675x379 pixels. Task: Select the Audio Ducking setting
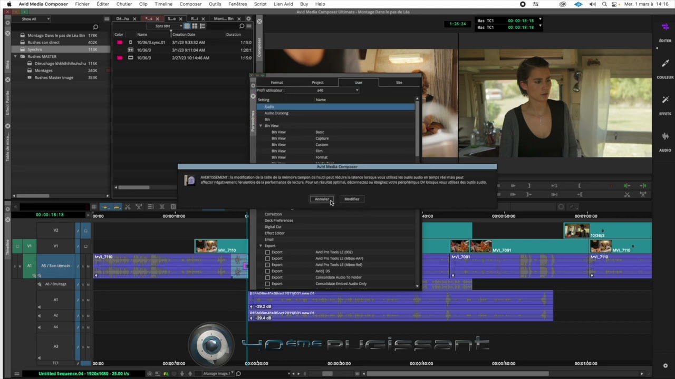point(276,113)
